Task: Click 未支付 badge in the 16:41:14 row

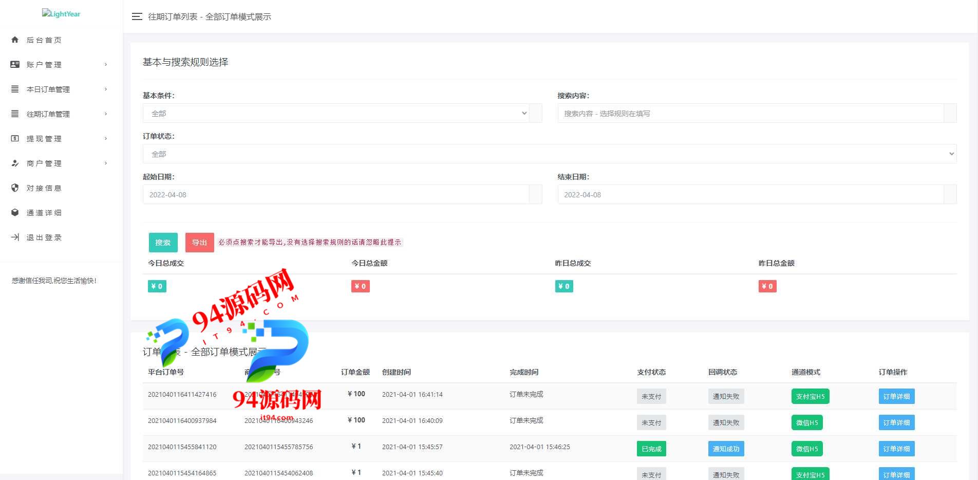Action: click(651, 396)
